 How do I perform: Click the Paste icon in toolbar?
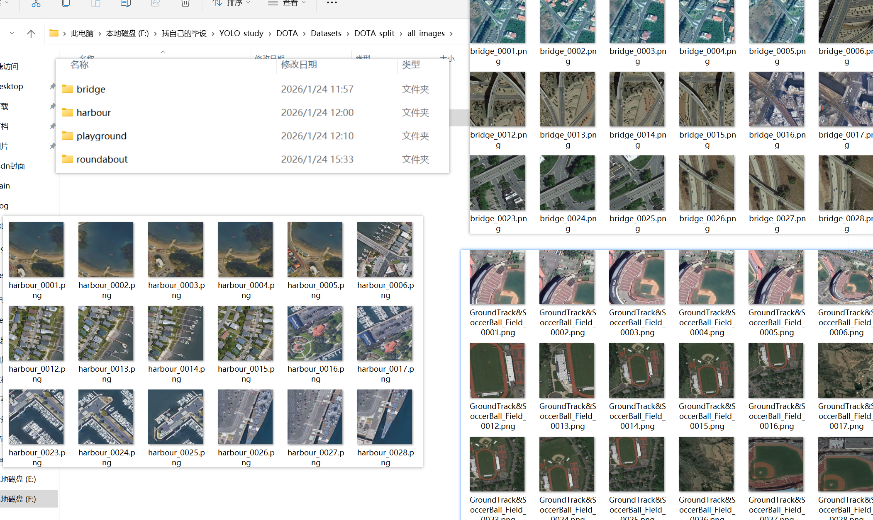point(96,4)
